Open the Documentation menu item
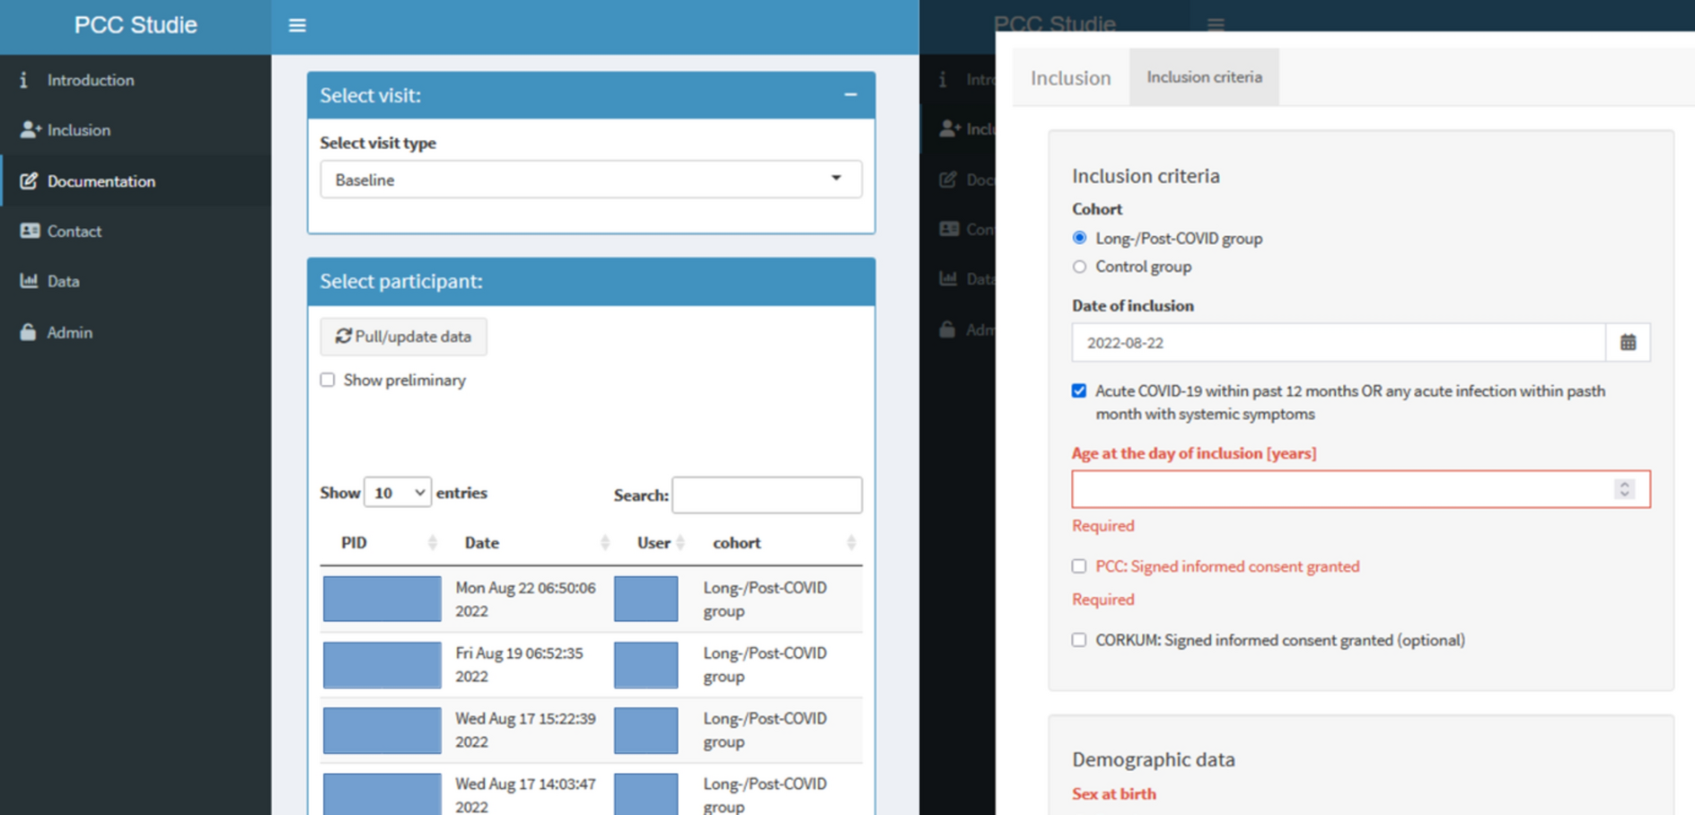Viewport: 1695px width, 815px height. point(101,181)
